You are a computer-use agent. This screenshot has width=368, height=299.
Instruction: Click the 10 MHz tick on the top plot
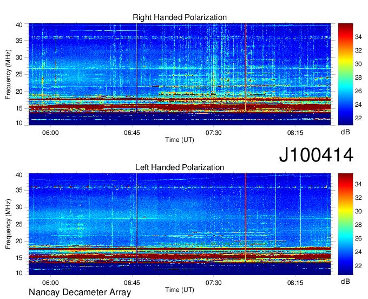[19, 123]
